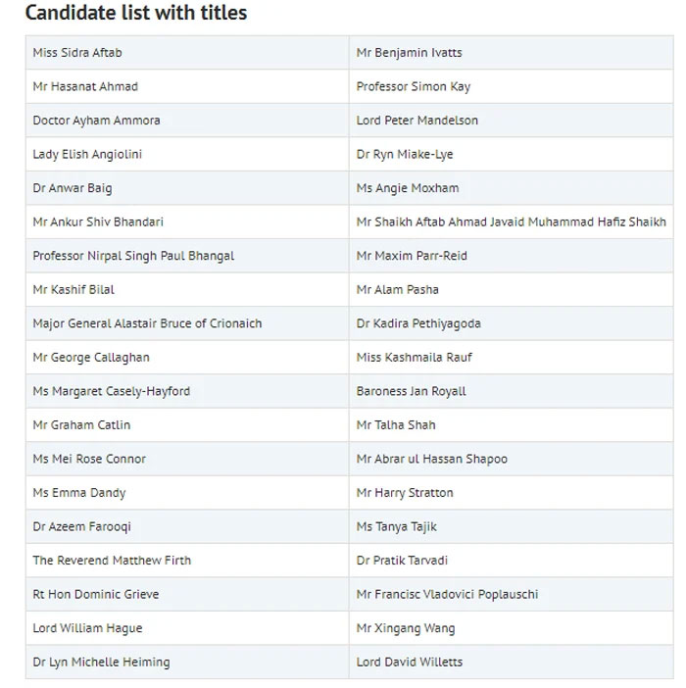Click on Mr Xingang Wang
Image resolution: width=686 pixels, height=688 pixels.
point(406,628)
